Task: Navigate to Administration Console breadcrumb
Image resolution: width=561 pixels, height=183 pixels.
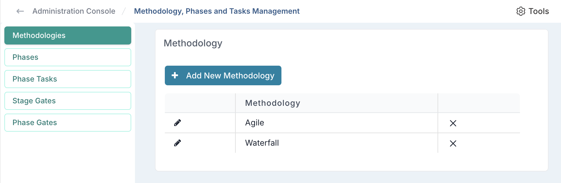Action: pyautogui.click(x=74, y=11)
